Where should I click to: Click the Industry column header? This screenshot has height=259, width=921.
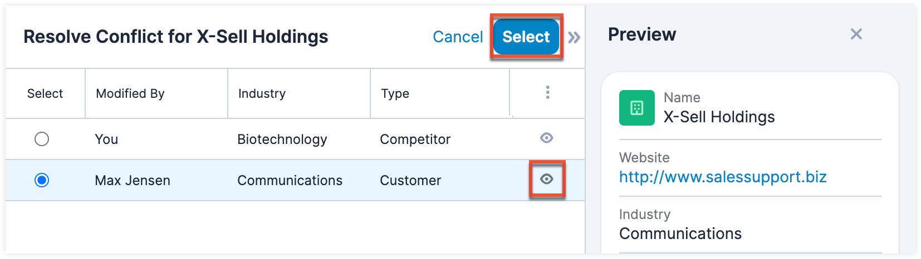tap(262, 93)
